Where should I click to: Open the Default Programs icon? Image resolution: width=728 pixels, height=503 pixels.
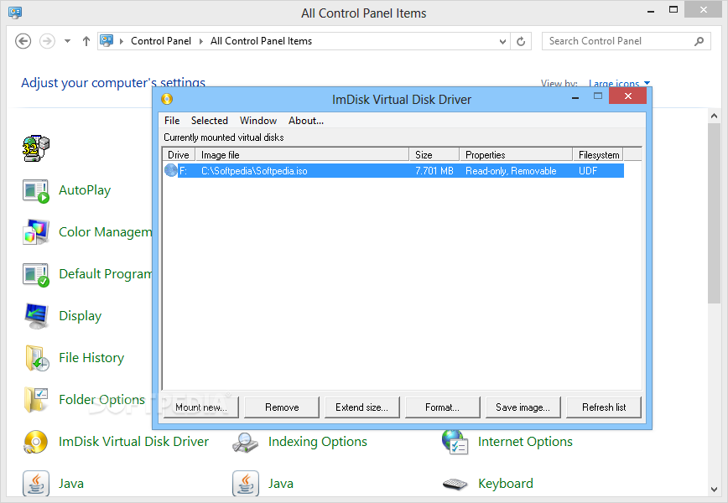tap(36, 275)
